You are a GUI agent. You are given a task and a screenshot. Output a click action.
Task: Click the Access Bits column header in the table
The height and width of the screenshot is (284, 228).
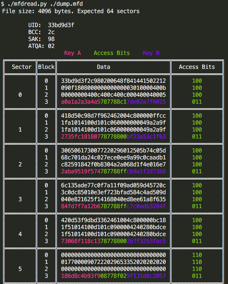tap(197, 67)
